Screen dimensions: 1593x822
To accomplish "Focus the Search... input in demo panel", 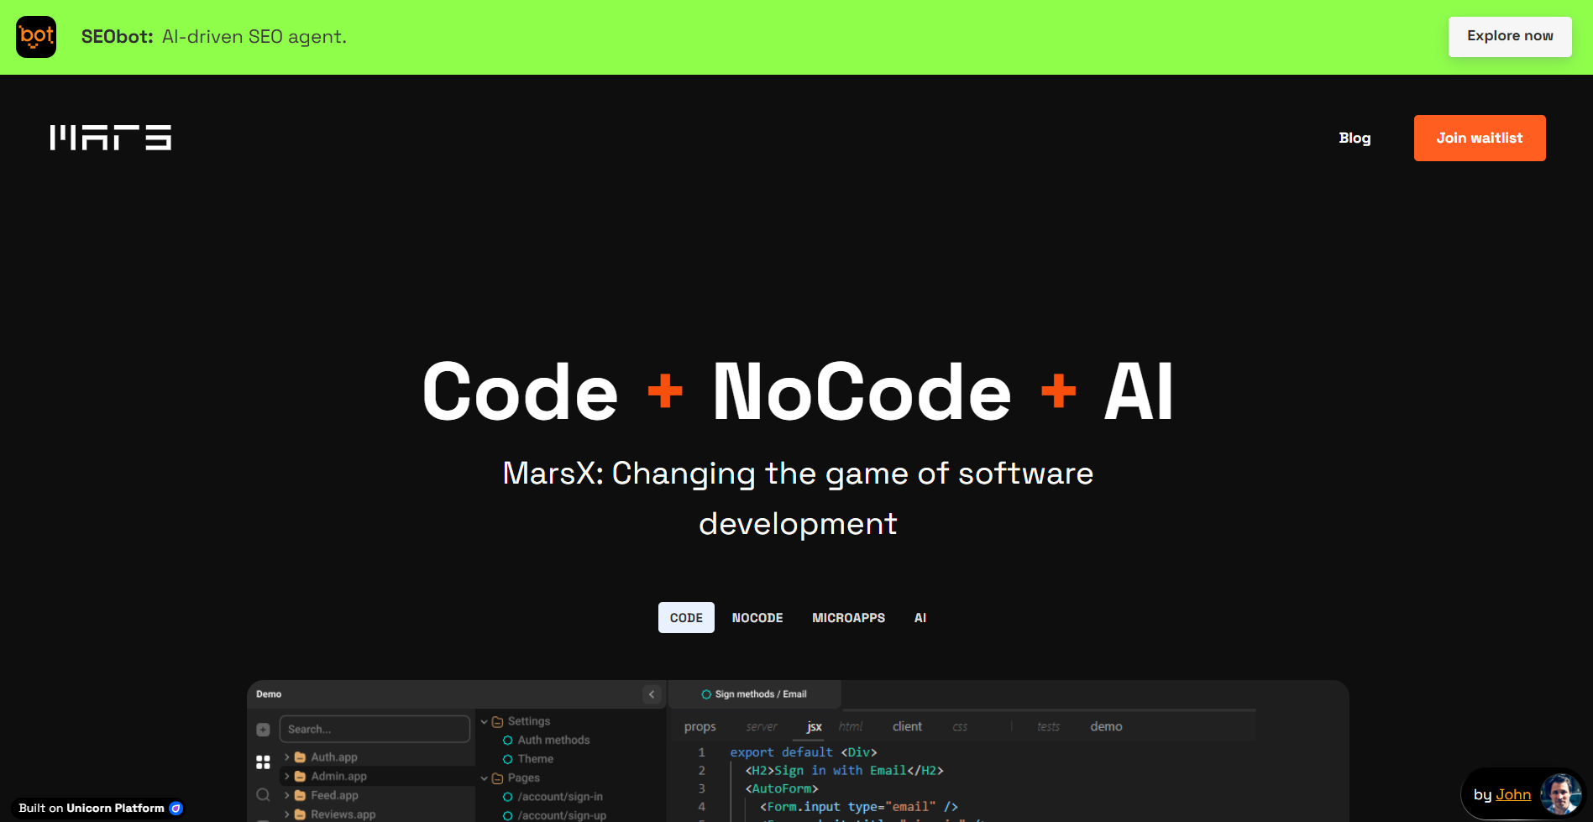I will [x=375, y=730].
